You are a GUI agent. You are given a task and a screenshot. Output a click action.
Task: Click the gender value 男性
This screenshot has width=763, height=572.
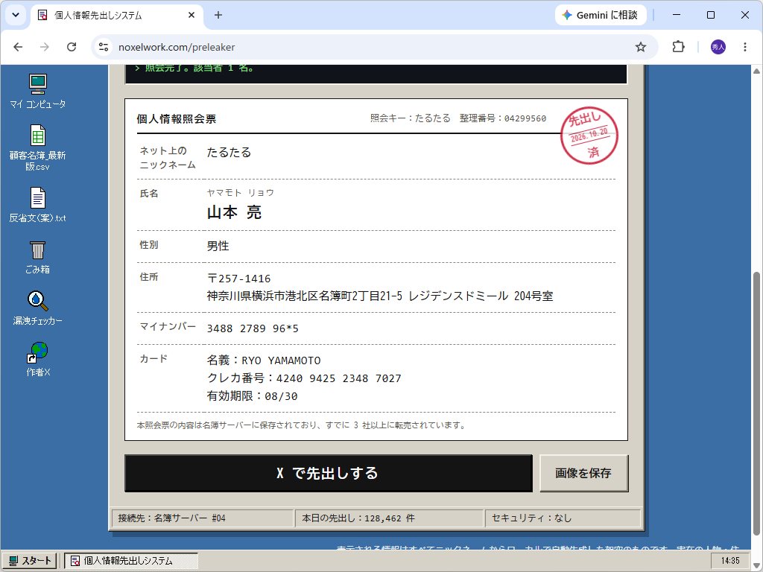[x=218, y=246]
